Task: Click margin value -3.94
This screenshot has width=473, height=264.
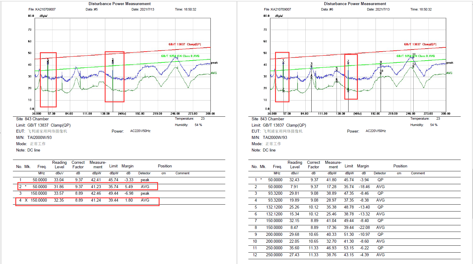Action: [364, 180]
